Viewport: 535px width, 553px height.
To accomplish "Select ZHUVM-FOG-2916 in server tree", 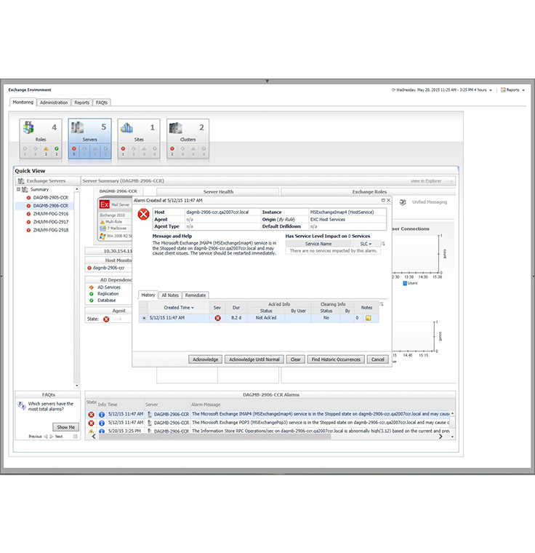I will pyautogui.click(x=51, y=214).
